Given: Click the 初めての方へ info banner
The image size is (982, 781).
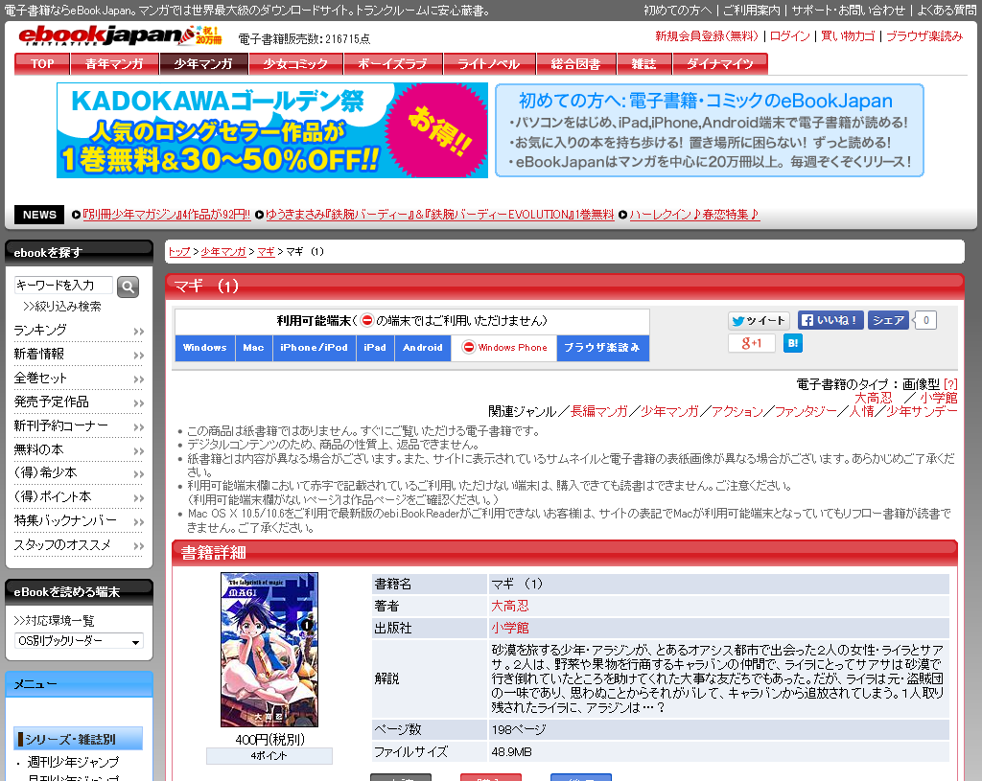Looking at the screenshot, I should click(710, 130).
